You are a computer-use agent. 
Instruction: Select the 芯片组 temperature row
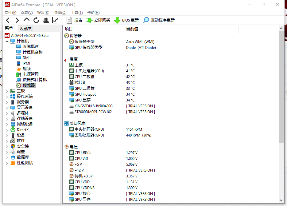(x=171, y=83)
